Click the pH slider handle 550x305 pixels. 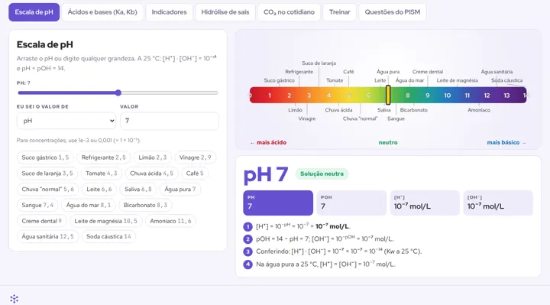(x=118, y=92)
